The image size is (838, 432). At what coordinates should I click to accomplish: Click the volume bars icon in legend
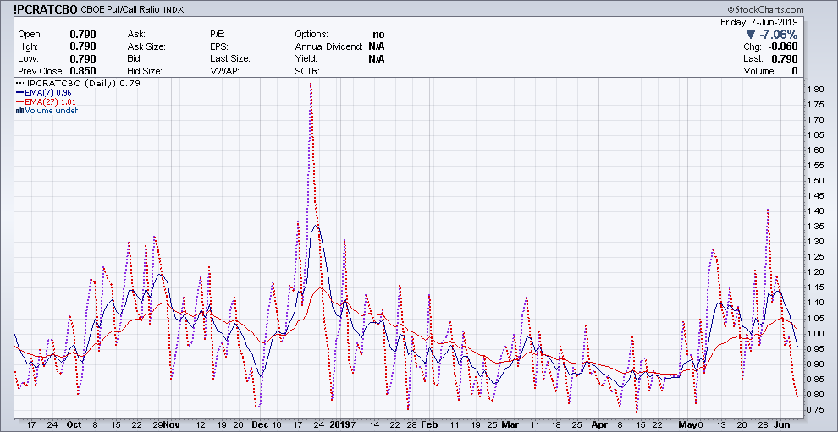(19, 111)
